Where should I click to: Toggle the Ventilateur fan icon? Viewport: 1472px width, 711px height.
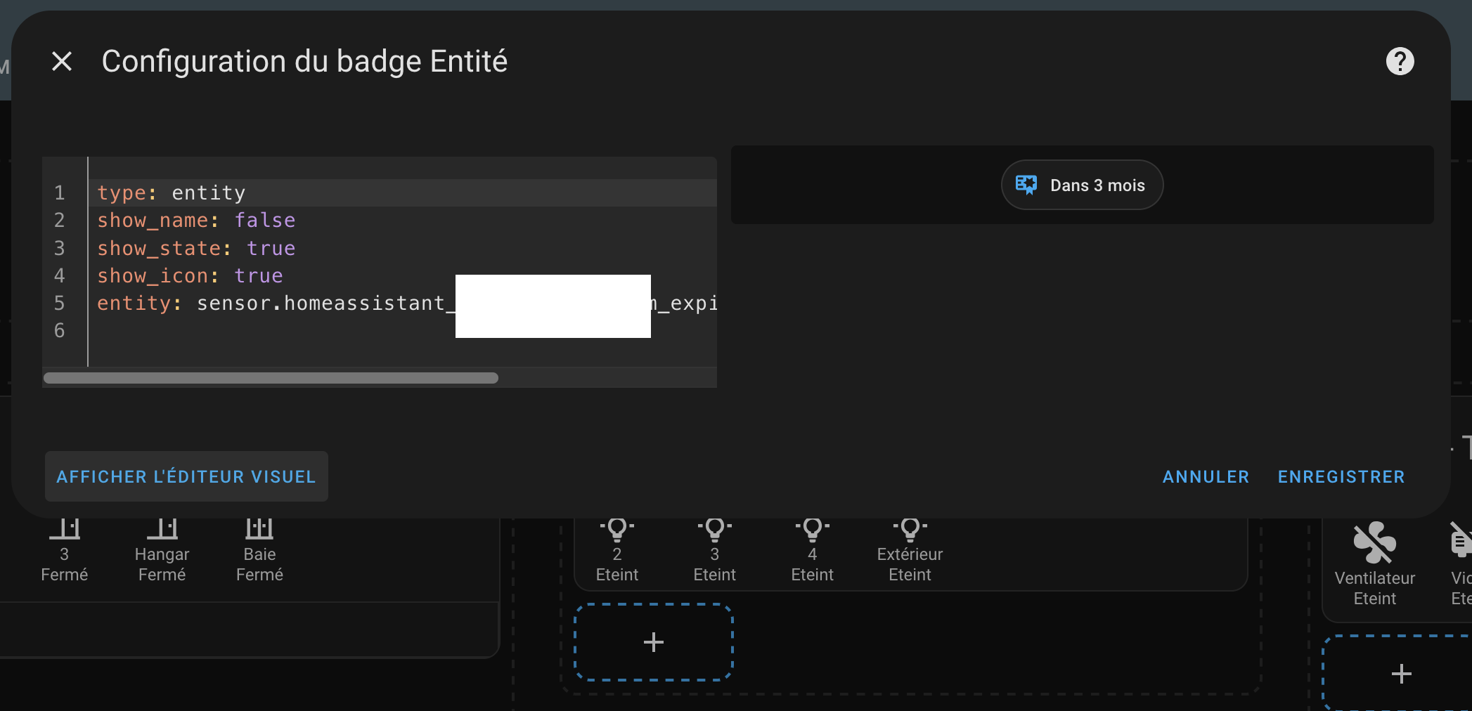(x=1374, y=542)
